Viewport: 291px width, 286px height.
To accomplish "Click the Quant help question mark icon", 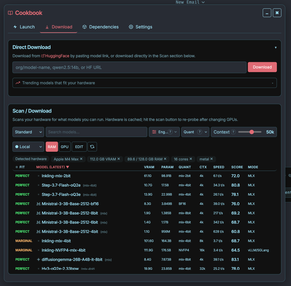I will (200, 132).
